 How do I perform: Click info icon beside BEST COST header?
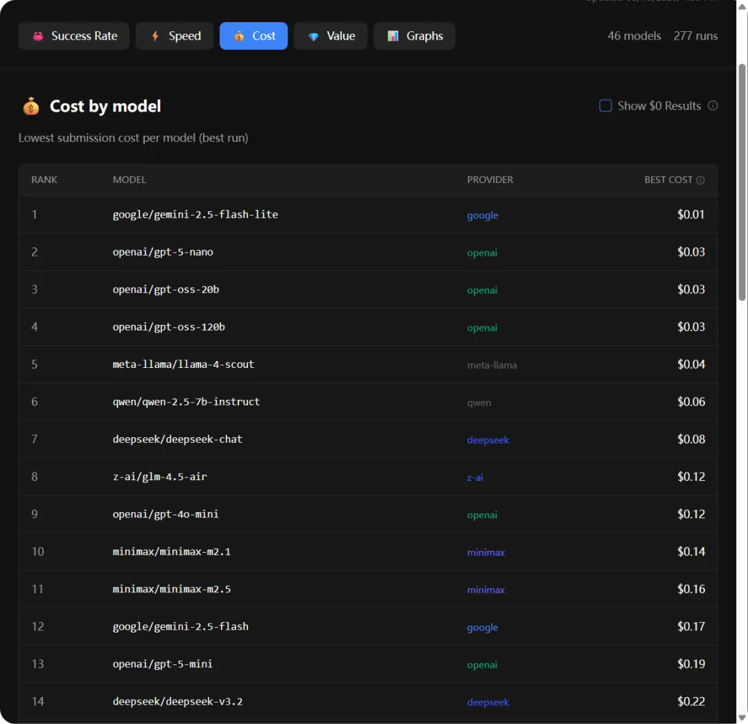[x=700, y=180]
